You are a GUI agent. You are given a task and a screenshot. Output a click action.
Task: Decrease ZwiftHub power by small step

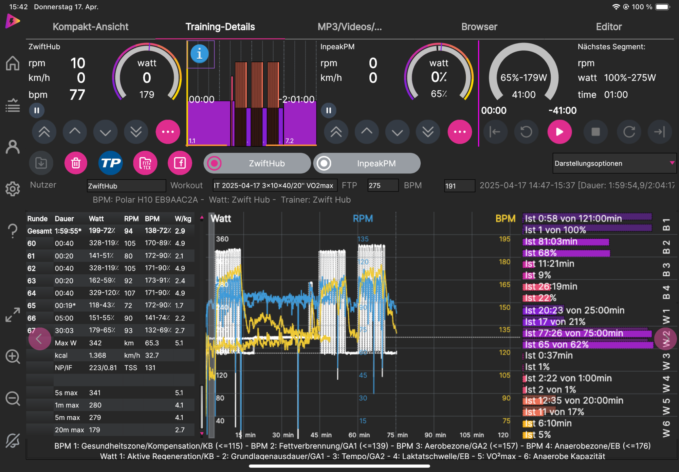coord(106,132)
